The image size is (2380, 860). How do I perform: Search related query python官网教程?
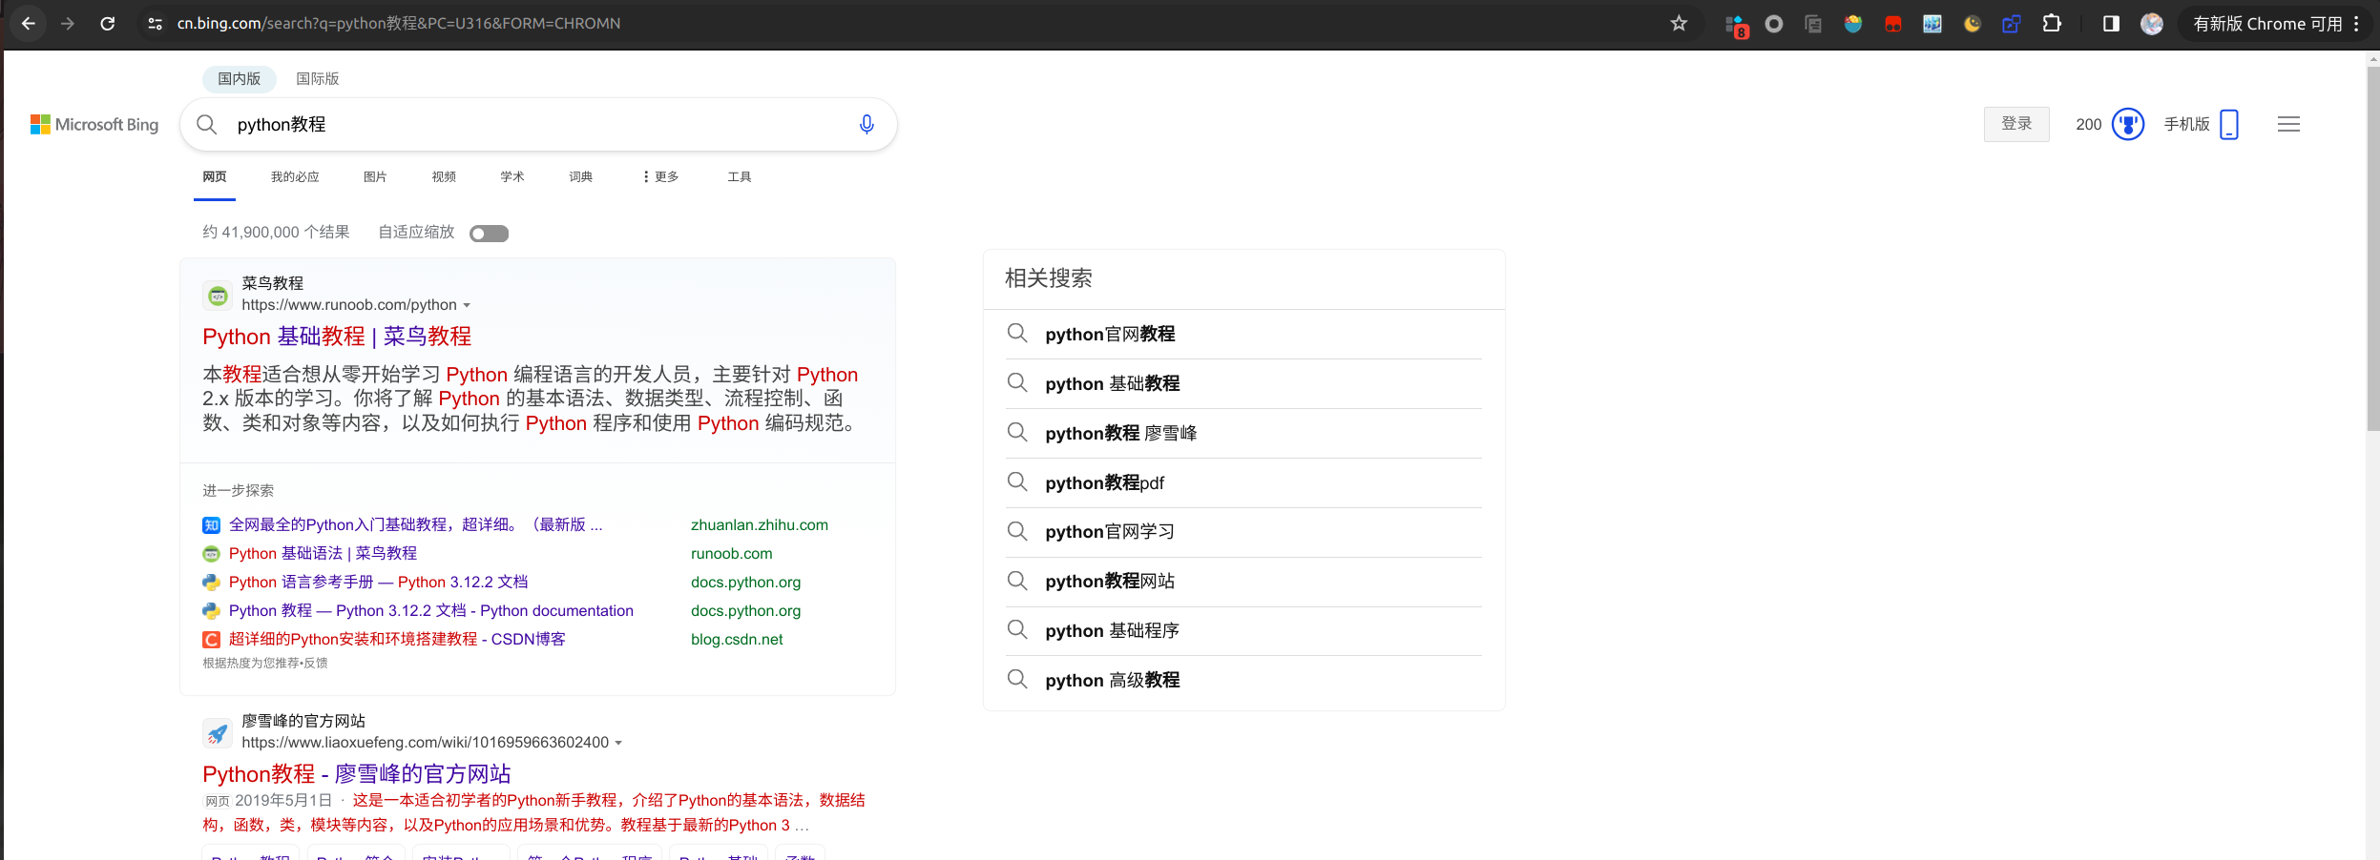tap(1110, 334)
